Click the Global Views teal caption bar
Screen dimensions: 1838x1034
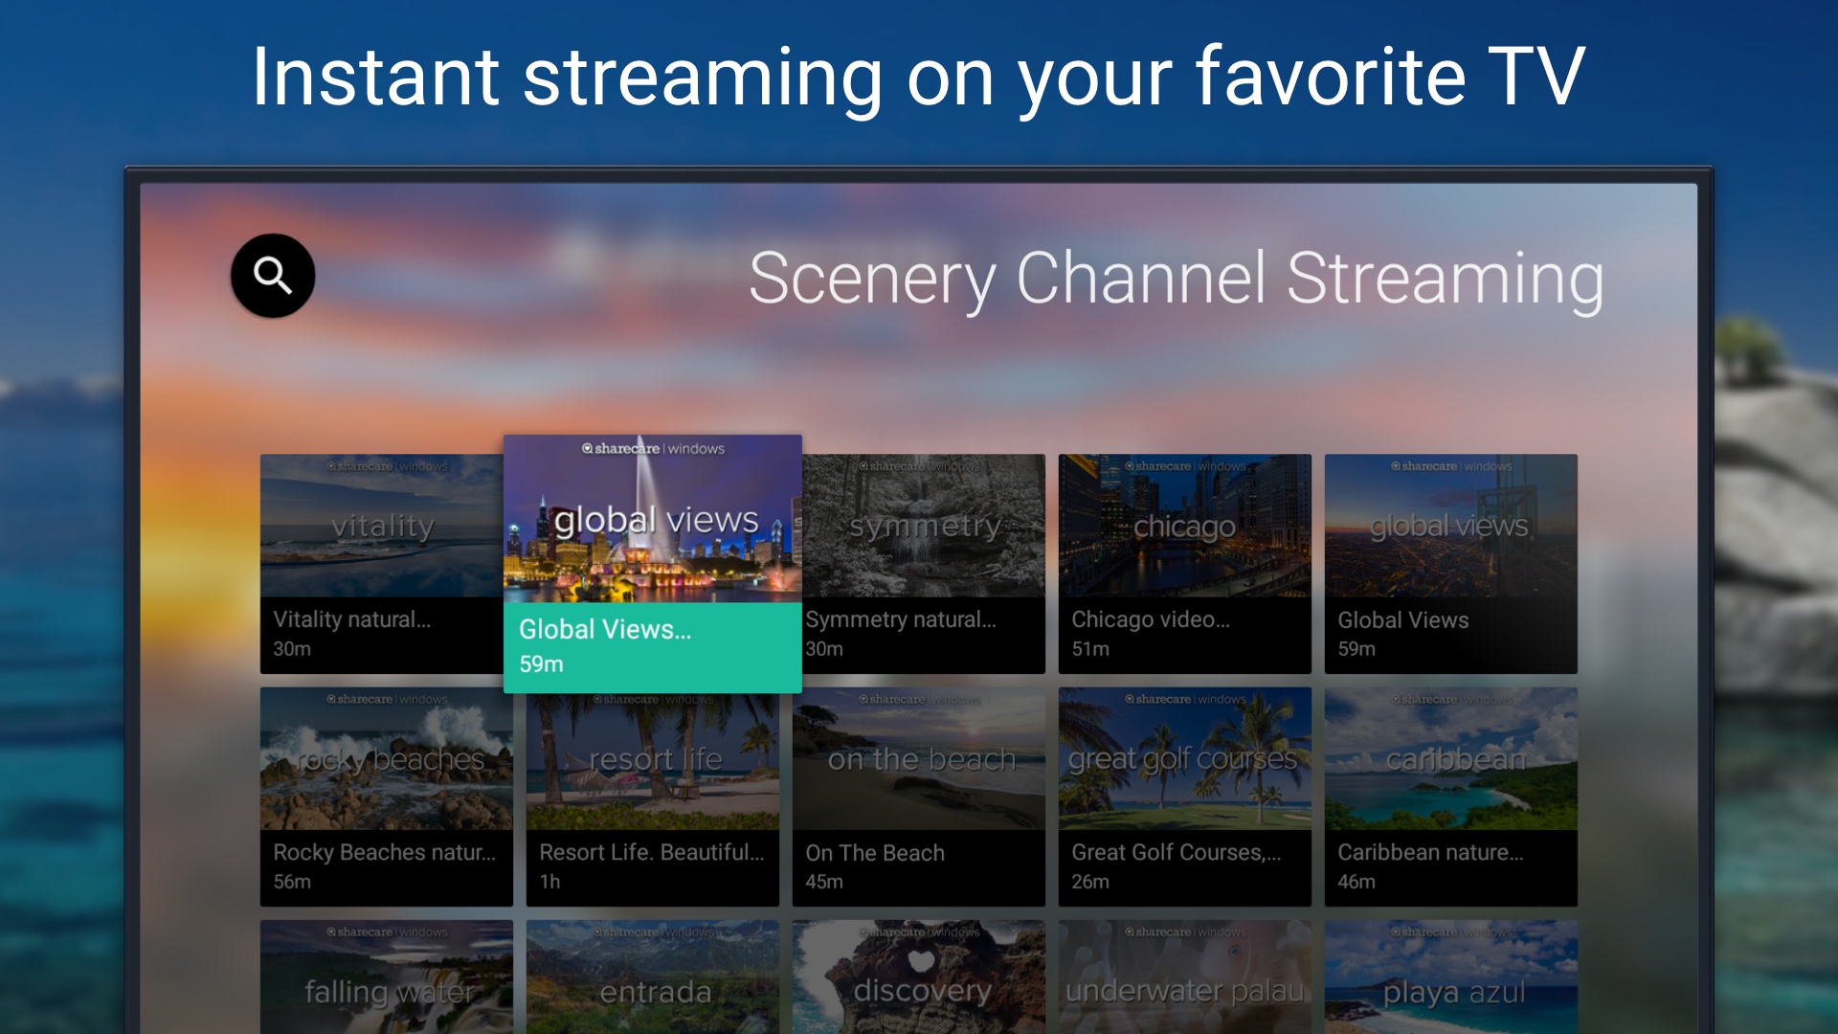click(x=653, y=647)
